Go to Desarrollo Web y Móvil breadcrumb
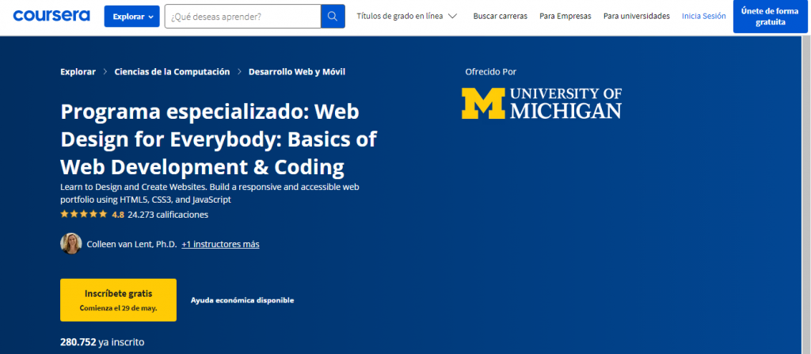The image size is (811, 354). tap(297, 72)
